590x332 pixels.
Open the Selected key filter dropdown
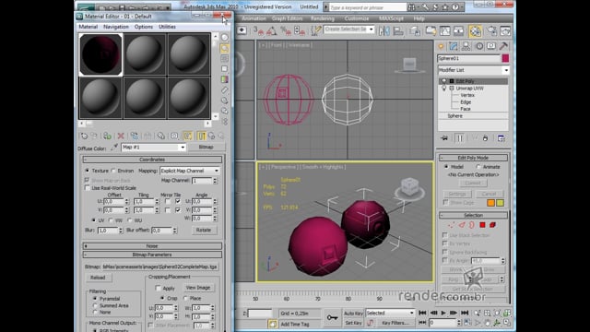tap(411, 313)
